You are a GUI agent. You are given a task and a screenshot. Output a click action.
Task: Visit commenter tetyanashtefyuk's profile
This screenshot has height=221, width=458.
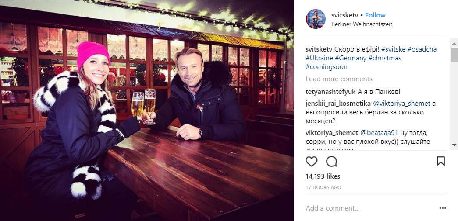(331, 92)
